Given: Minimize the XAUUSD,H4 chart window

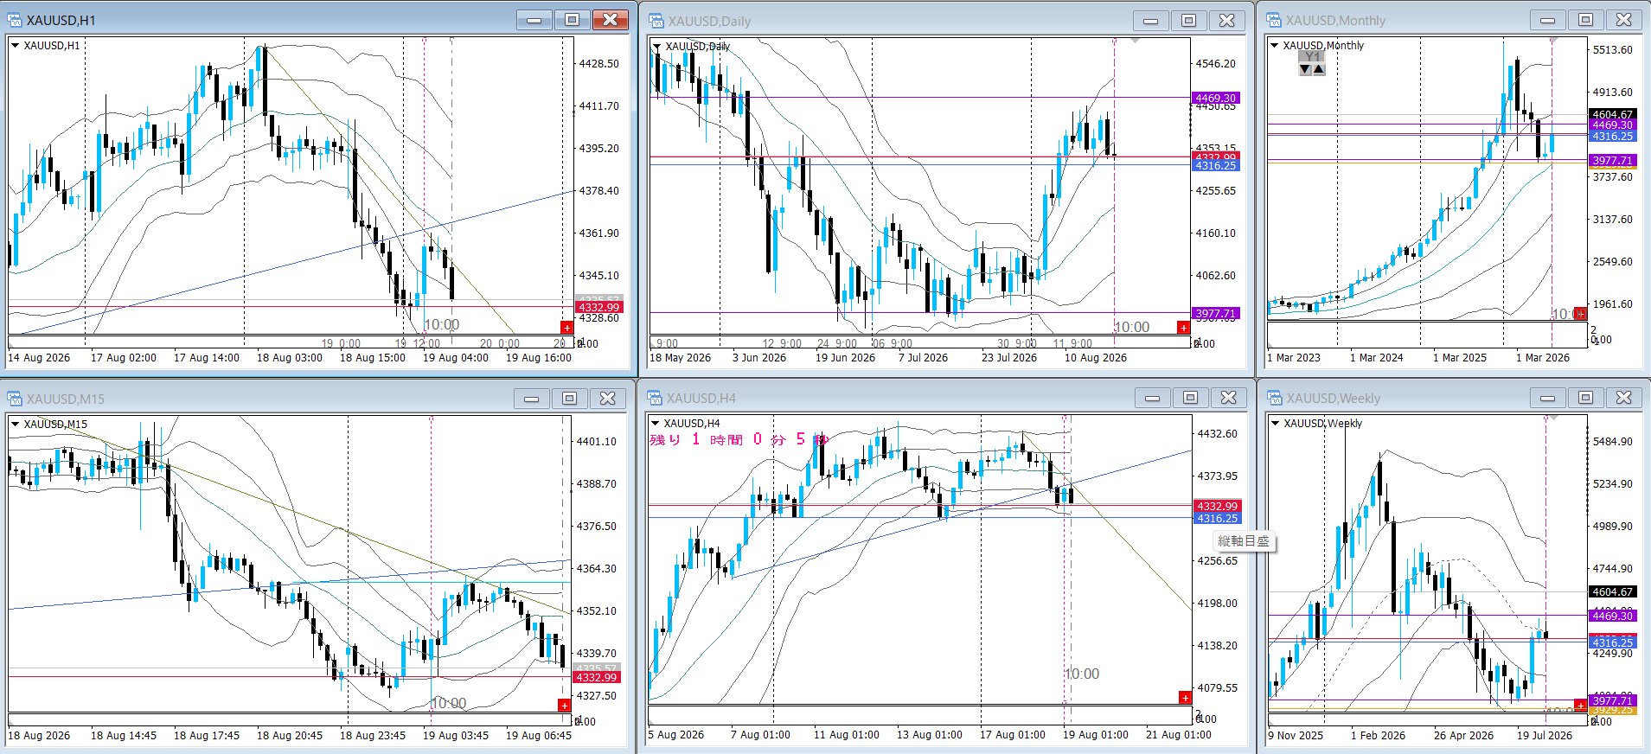Looking at the screenshot, I should 1153,398.
